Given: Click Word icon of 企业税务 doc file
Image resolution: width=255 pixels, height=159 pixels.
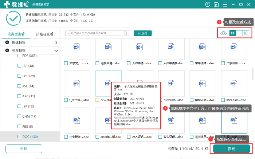Looking at the screenshot, I should click(x=77, y=120).
